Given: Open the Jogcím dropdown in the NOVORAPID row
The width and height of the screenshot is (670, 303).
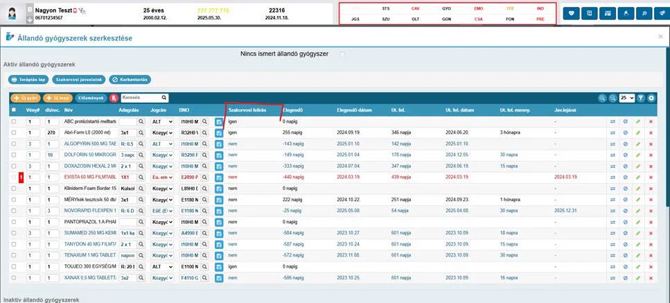Looking at the screenshot, I should (x=162, y=211).
